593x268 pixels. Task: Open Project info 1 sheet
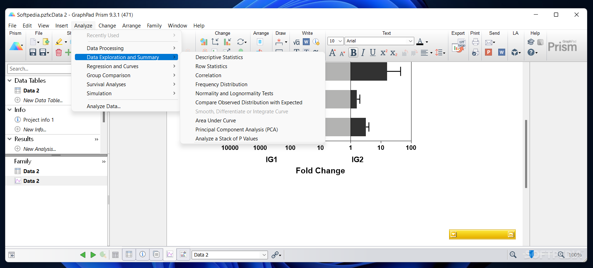(x=38, y=120)
